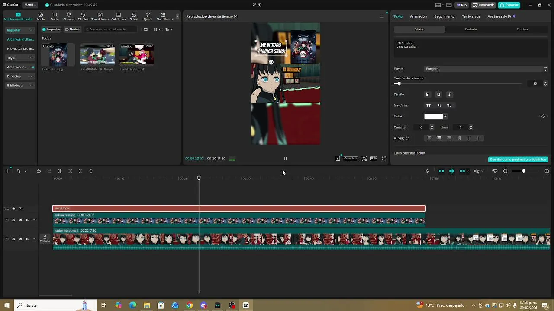Open the Stickers tab
Image resolution: width=554 pixels, height=311 pixels.
(x=69, y=16)
